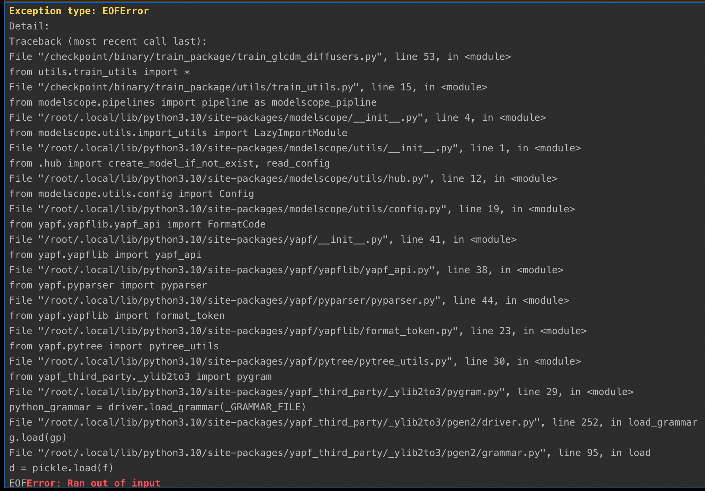Click 'from modelscope.utils.config import Config' line
This screenshot has width=705, height=491.
132,194
